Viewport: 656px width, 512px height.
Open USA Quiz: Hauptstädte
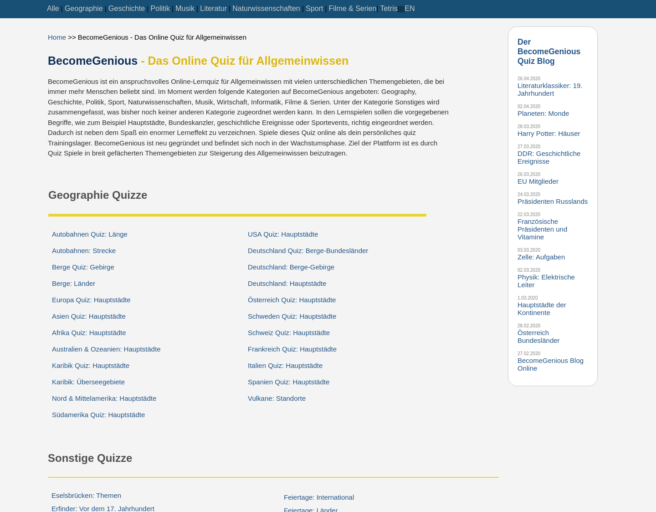point(283,234)
